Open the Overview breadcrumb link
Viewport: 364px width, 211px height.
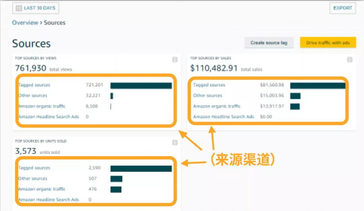tap(25, 23)
